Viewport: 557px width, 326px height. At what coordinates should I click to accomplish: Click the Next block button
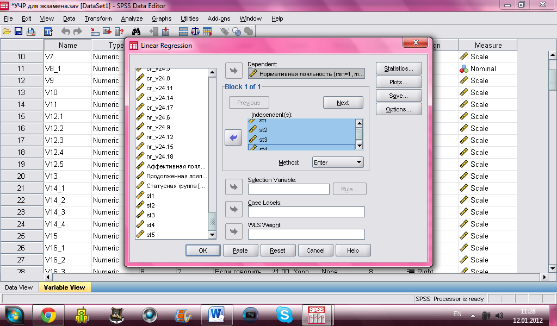click(x=343, y=103)
